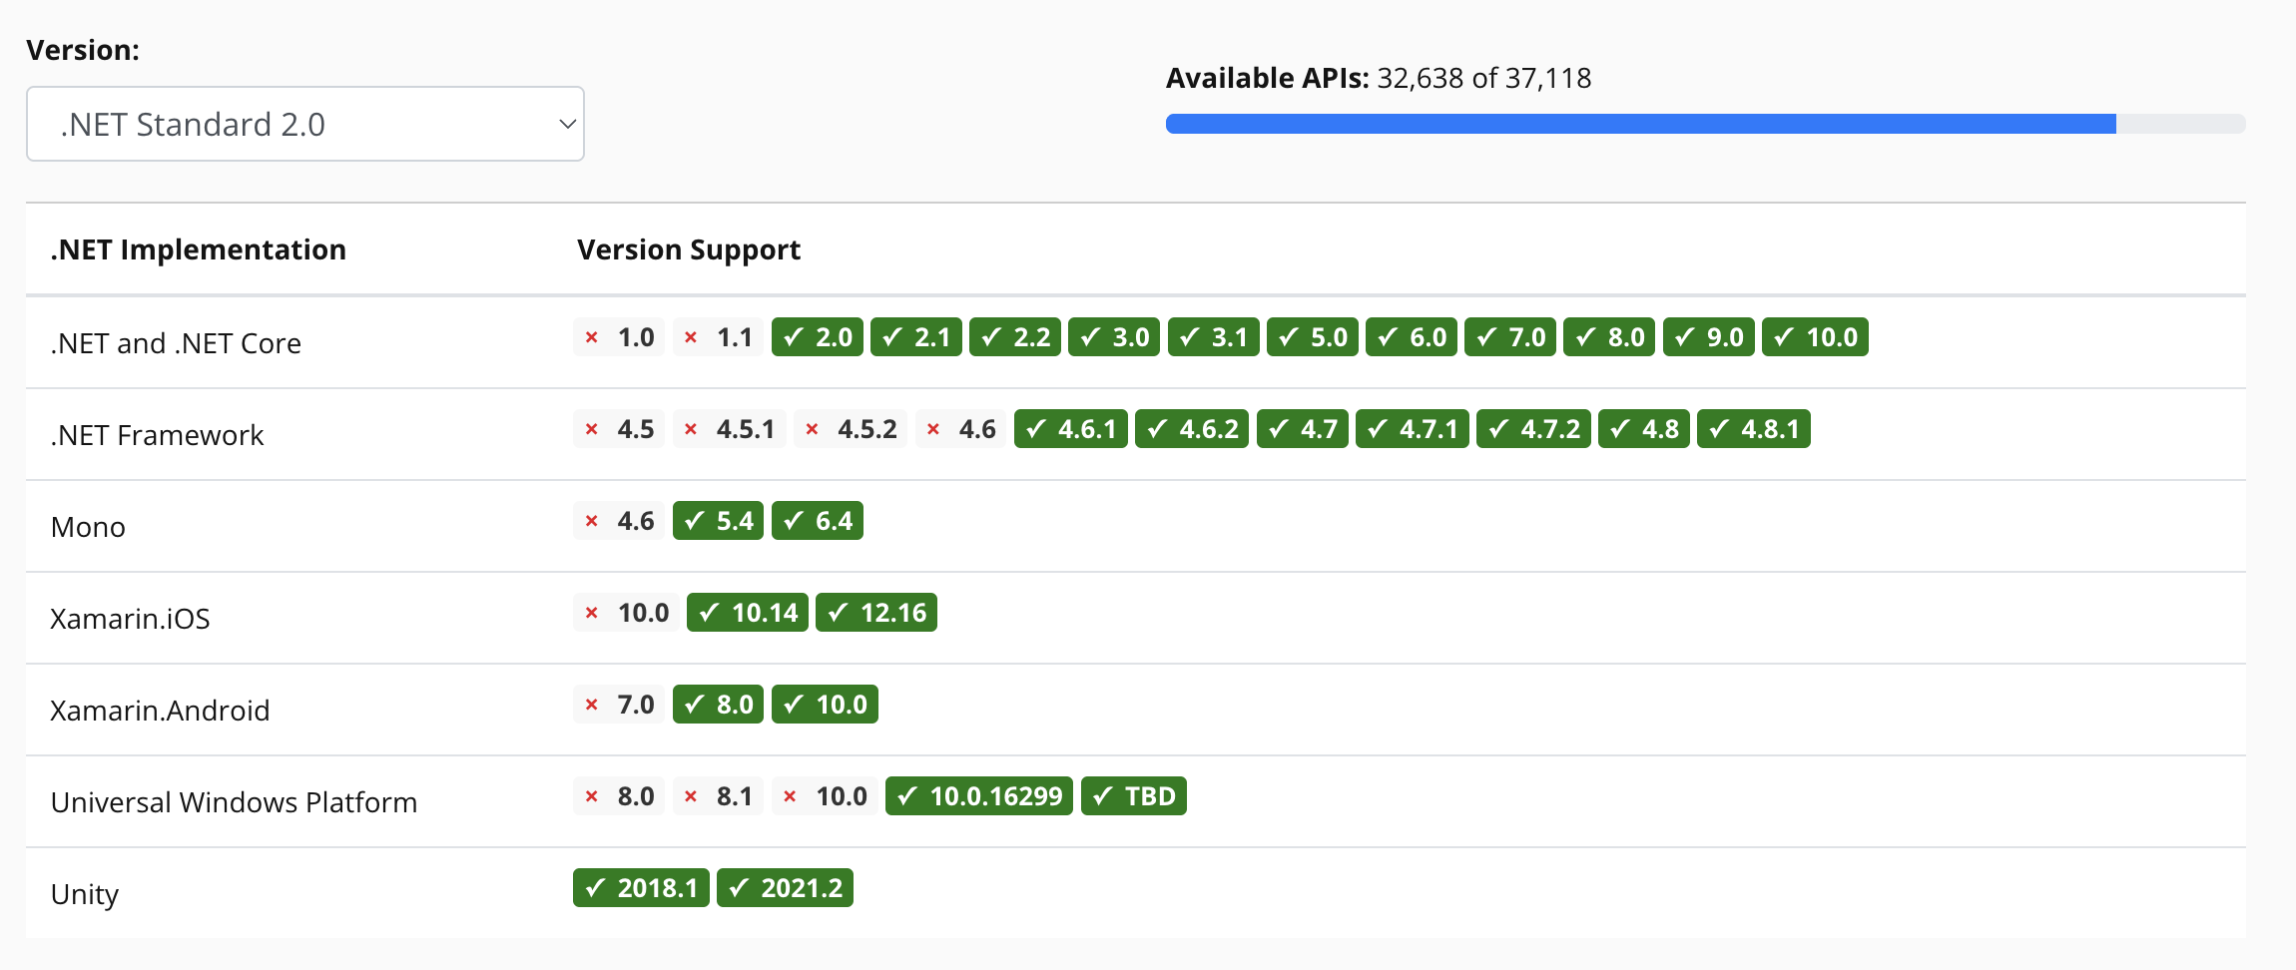Image resolution: width=2296 pixels, height=970 pixels.
Task: Click the Universal Windows Platform row label
Action: [234, 802]
